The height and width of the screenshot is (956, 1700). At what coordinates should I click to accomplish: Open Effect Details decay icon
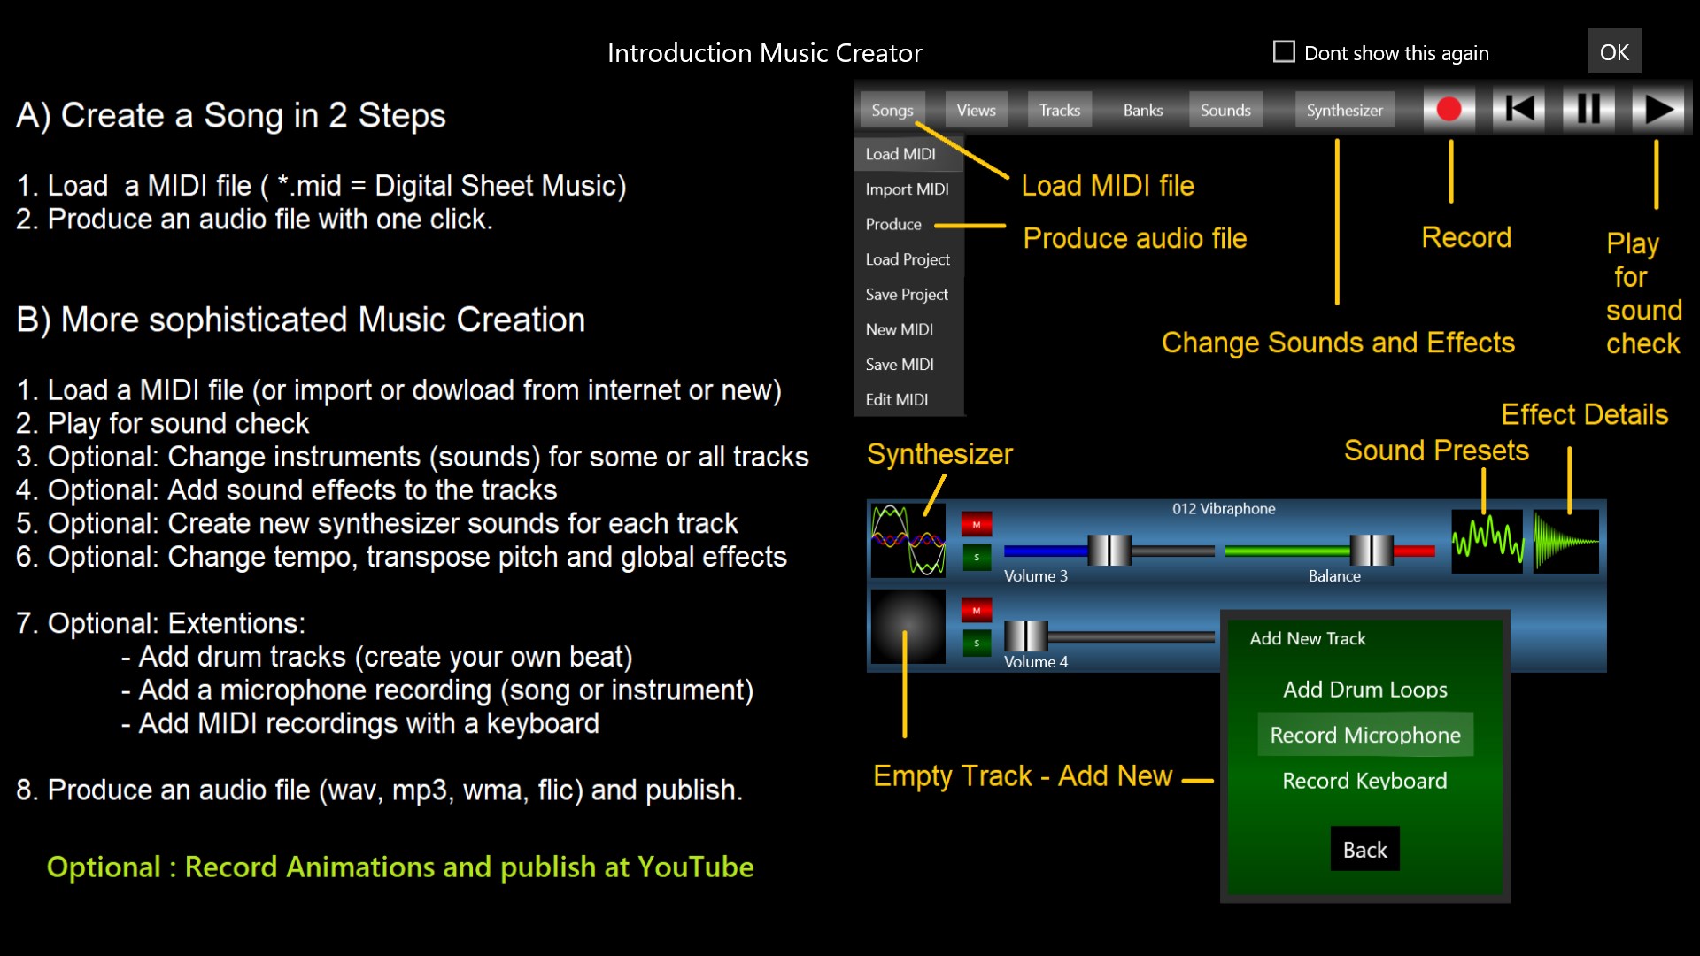coord(1565,541)
